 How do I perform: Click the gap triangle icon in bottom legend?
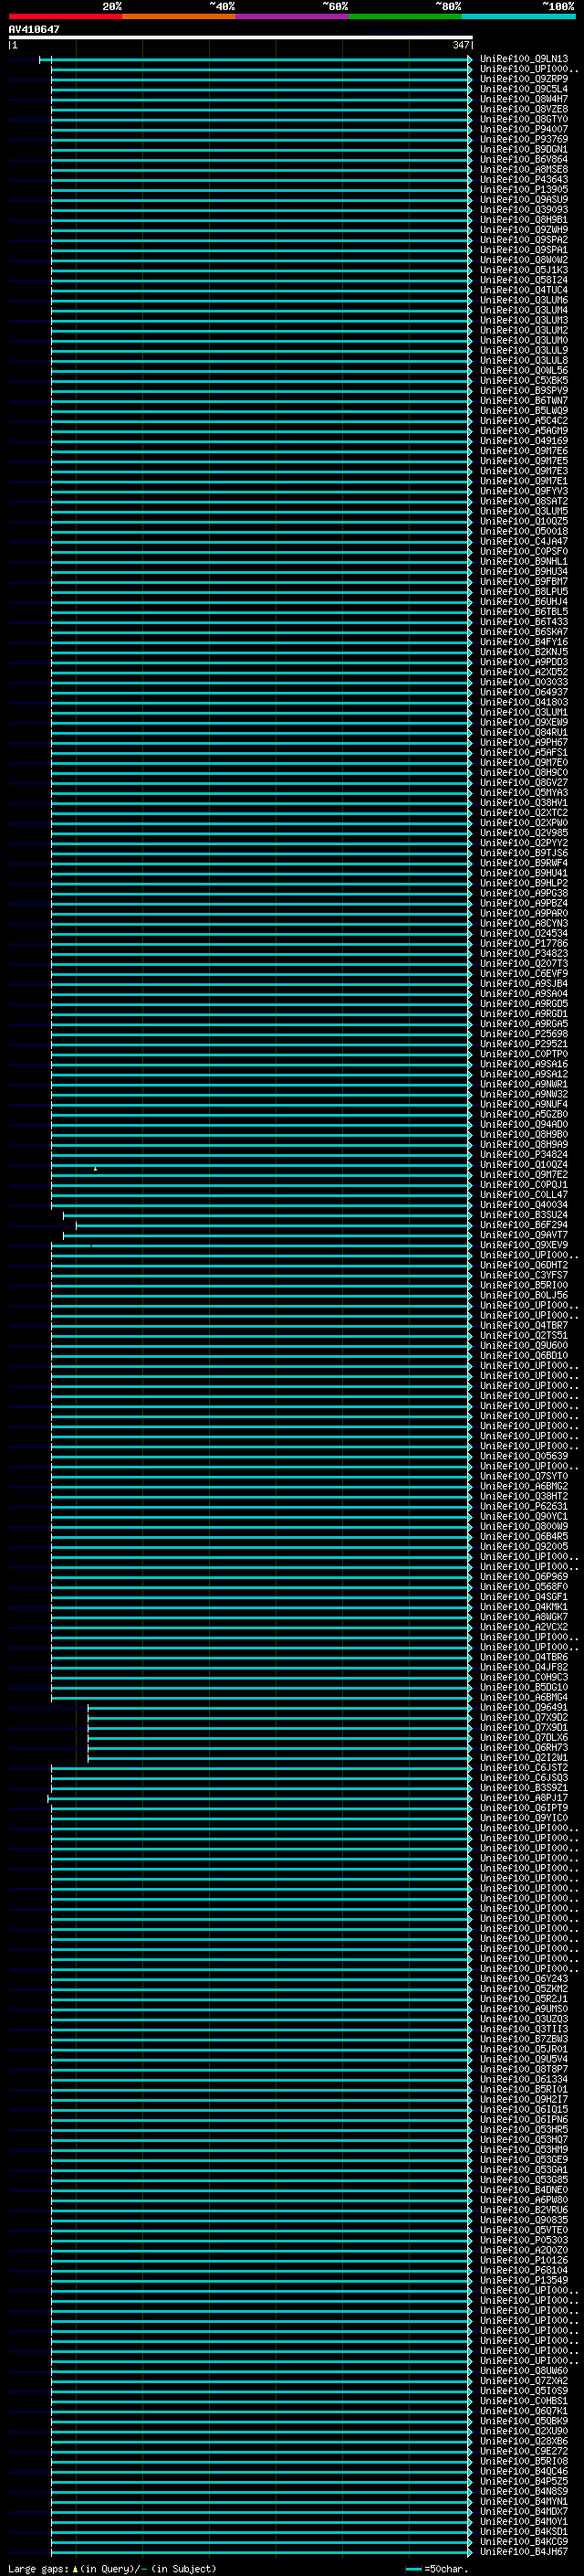pos(75,2569)
